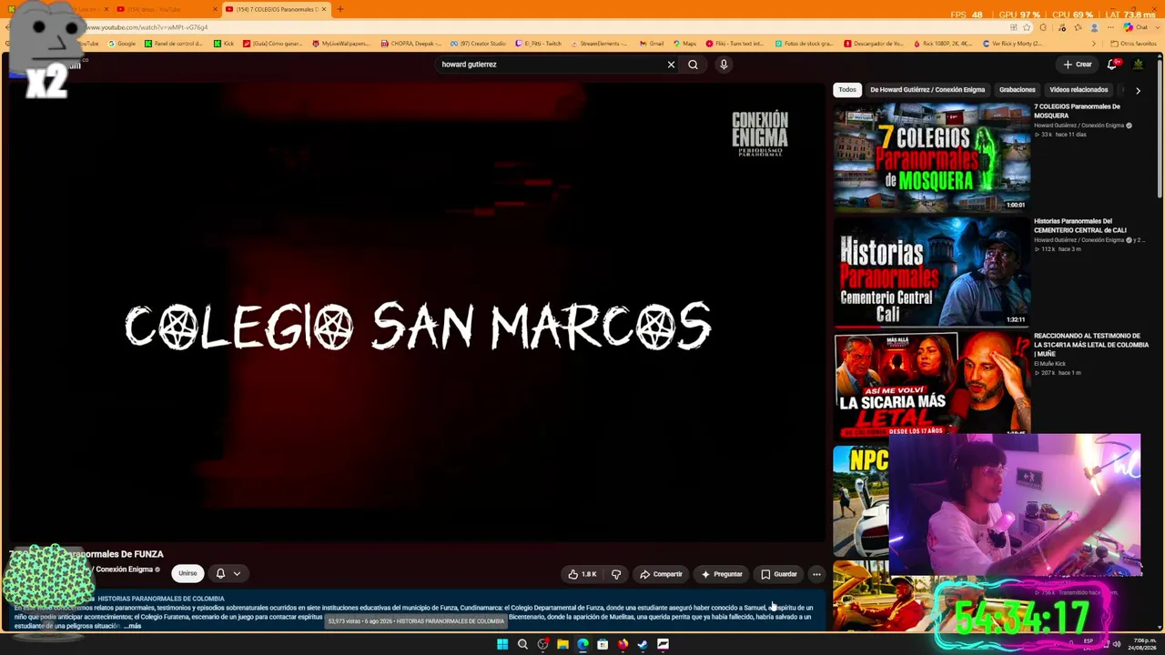
Task: Open Windows taskbar Search
Action: [522, 644]
